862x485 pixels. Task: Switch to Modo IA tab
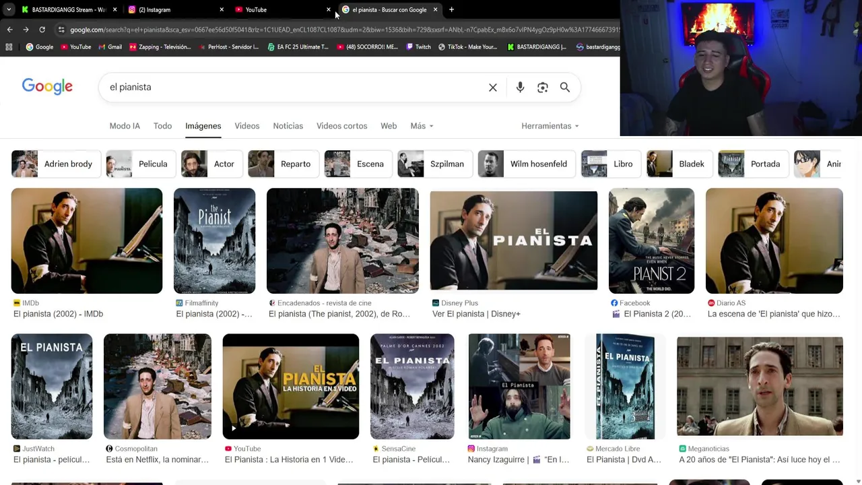pos(125,126)
